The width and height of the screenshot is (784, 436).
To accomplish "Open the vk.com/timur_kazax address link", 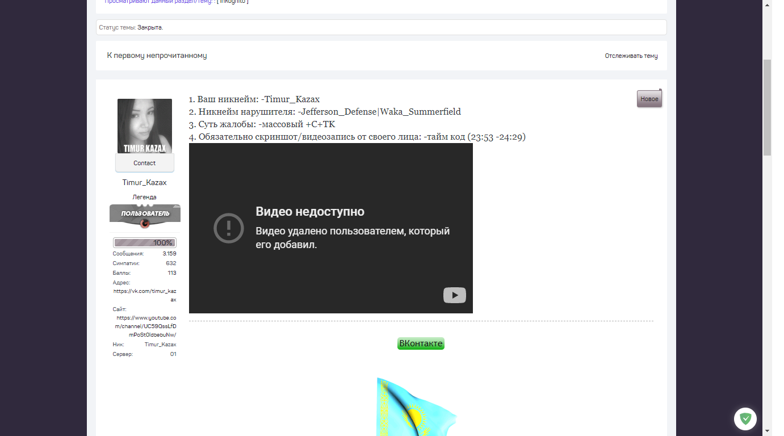I will (145, 295).
